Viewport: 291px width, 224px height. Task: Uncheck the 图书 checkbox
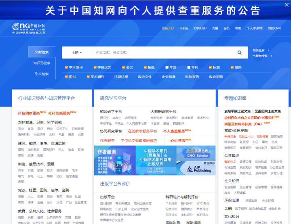[67, 77]
